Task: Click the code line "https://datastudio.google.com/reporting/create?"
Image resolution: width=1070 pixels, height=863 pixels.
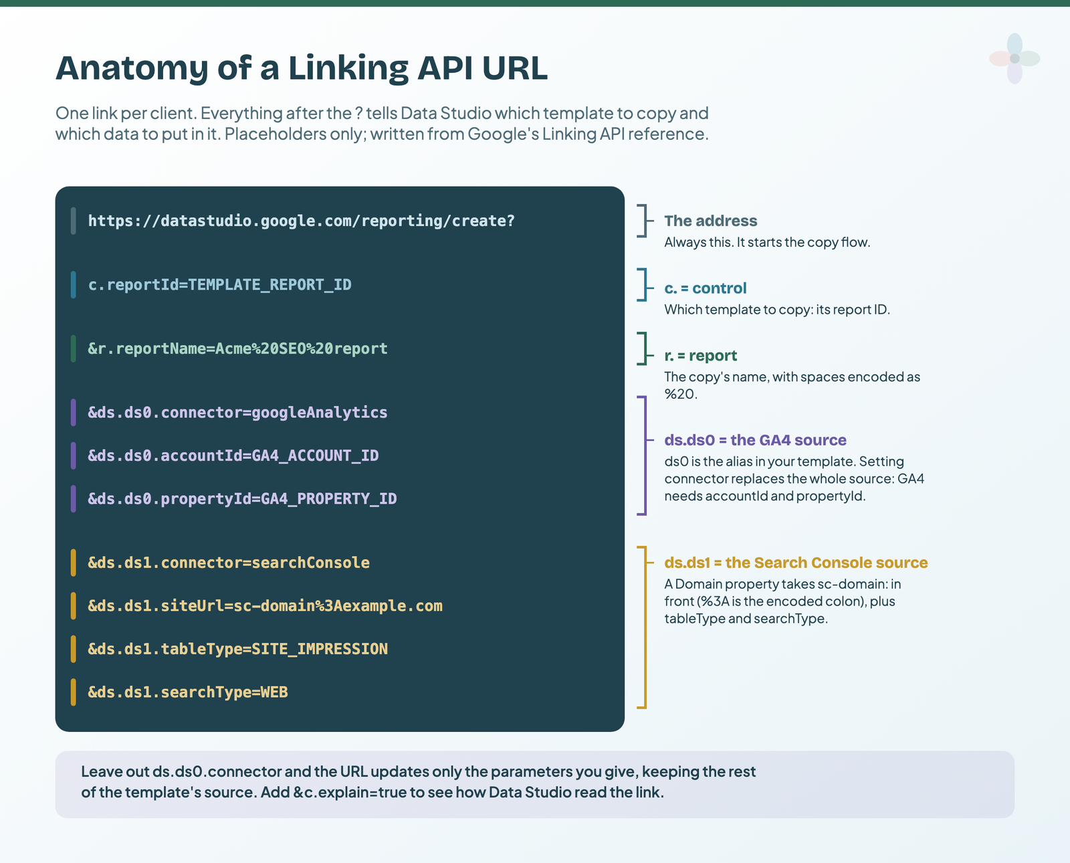Action: (x=302, y=221)
